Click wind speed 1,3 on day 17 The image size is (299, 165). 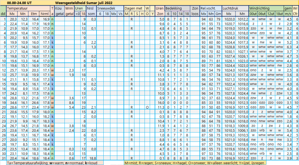(289, 93)
